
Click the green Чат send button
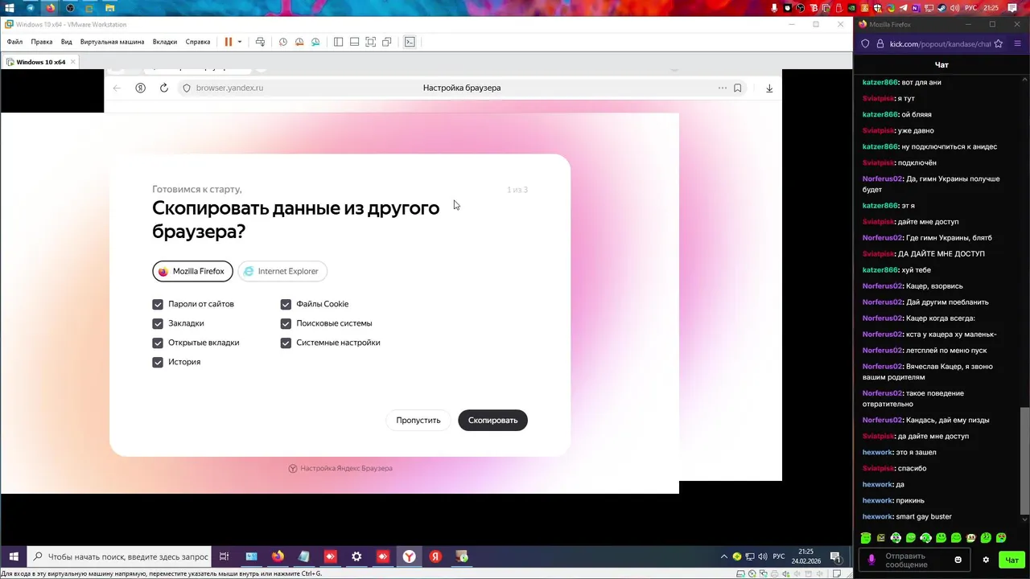pos(1011,560)
